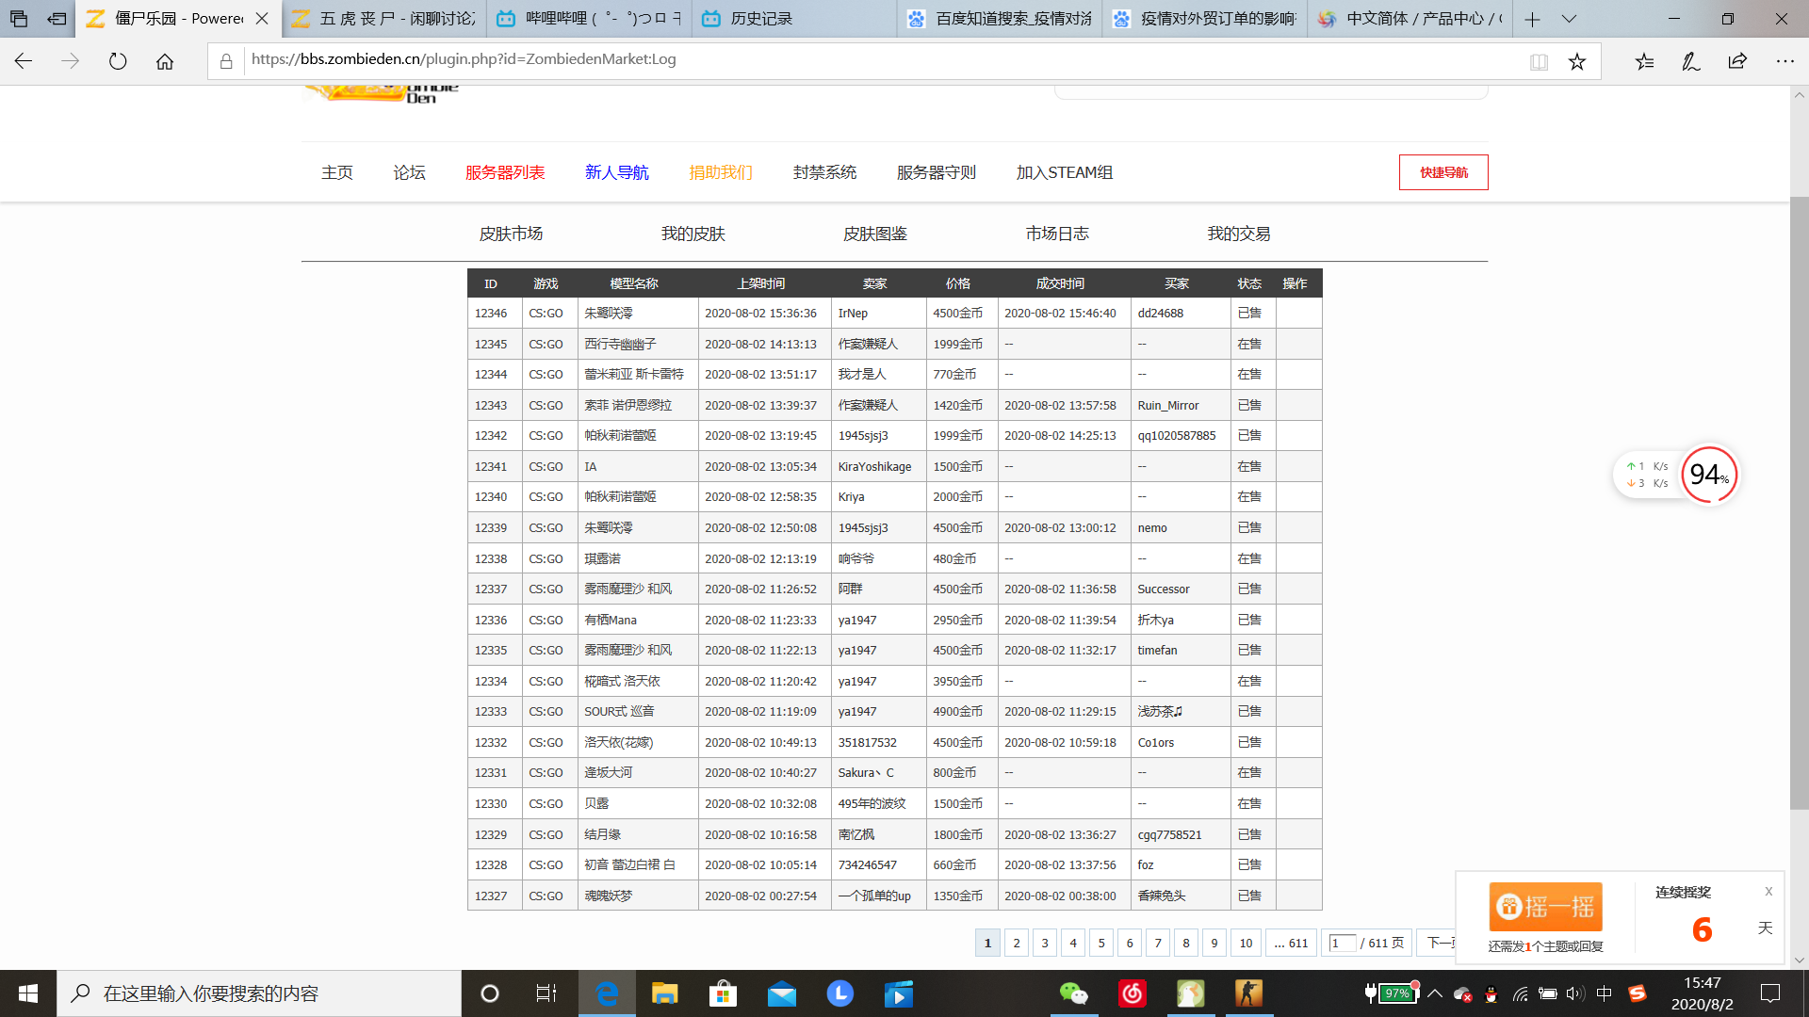
Task: Open the browser tab list chevron
Action: (x=1570, y=19)
